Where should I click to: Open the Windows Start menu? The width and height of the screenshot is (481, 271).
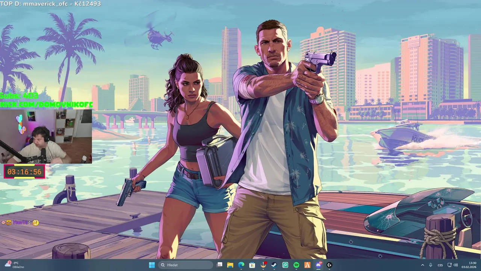coord(152,265)
